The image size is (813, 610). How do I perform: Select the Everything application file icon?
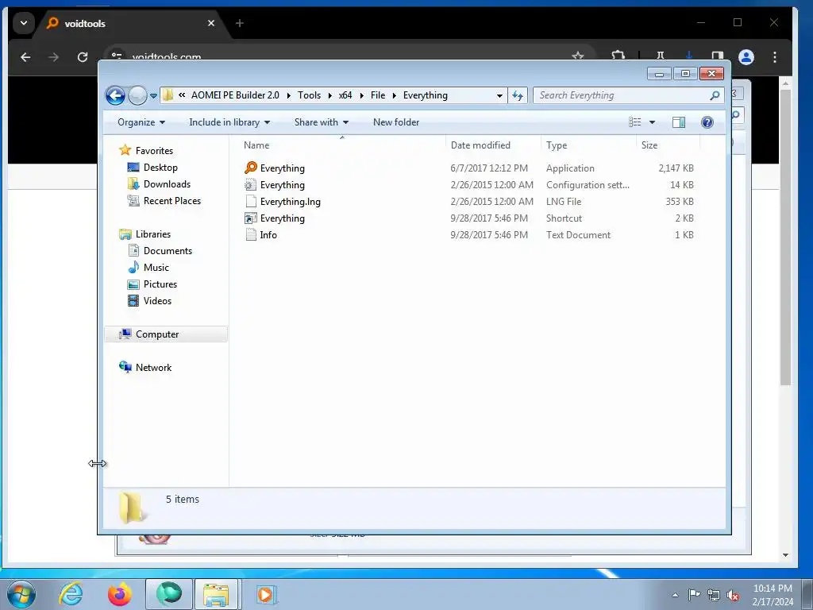click(251, 168)
